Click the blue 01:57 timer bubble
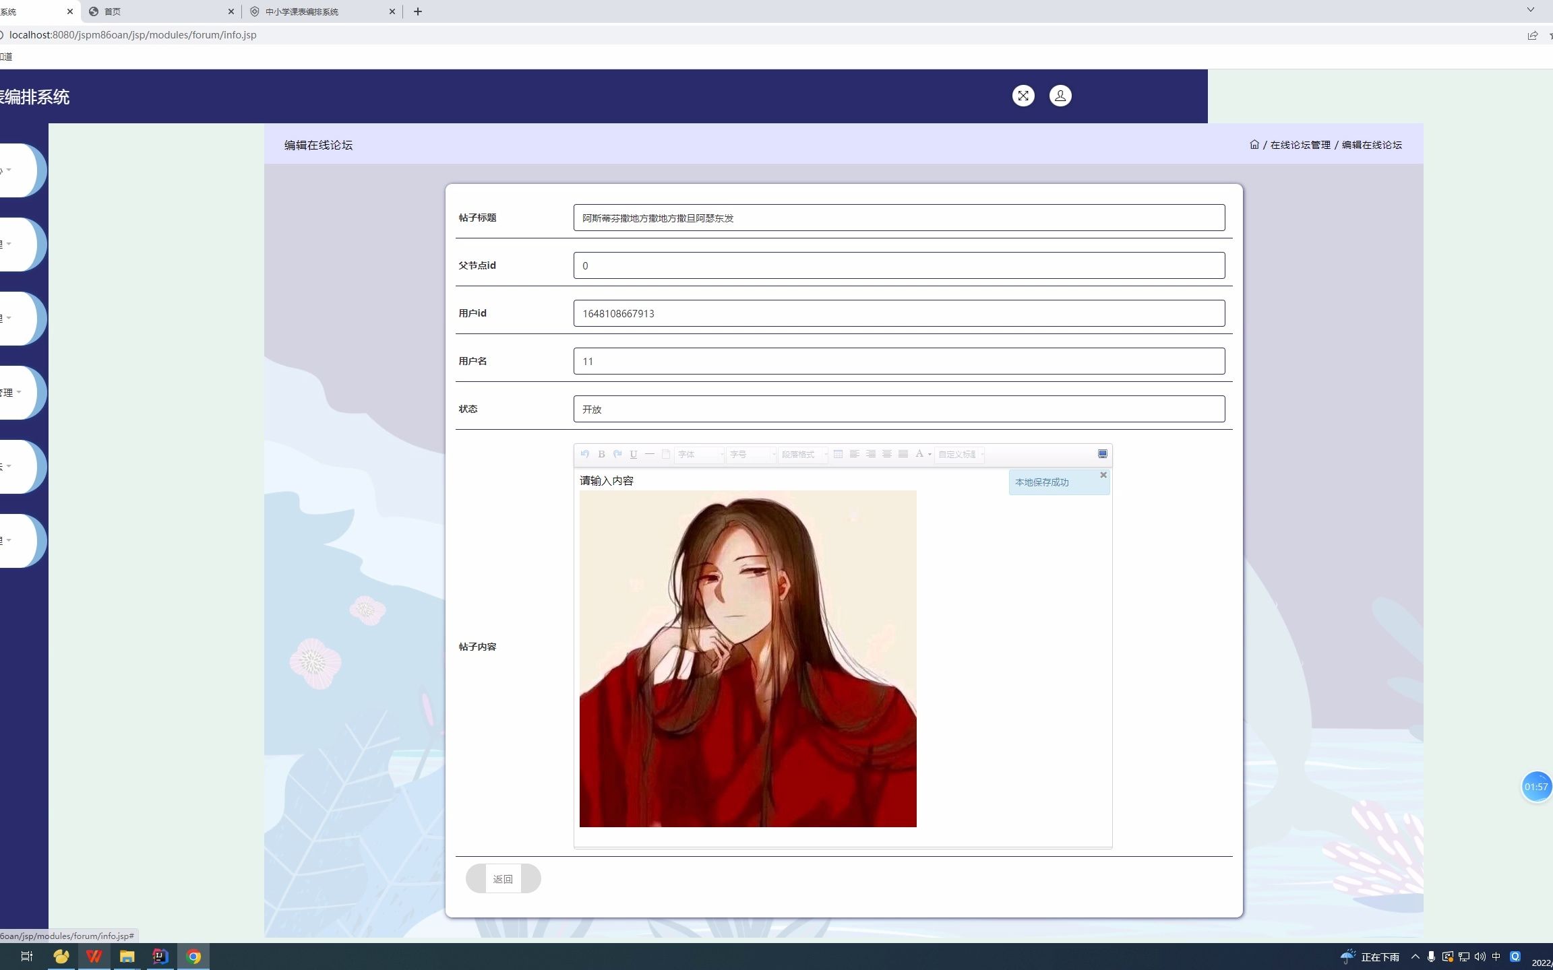This screenshot has height=970, width=1553. (1536, 787)
